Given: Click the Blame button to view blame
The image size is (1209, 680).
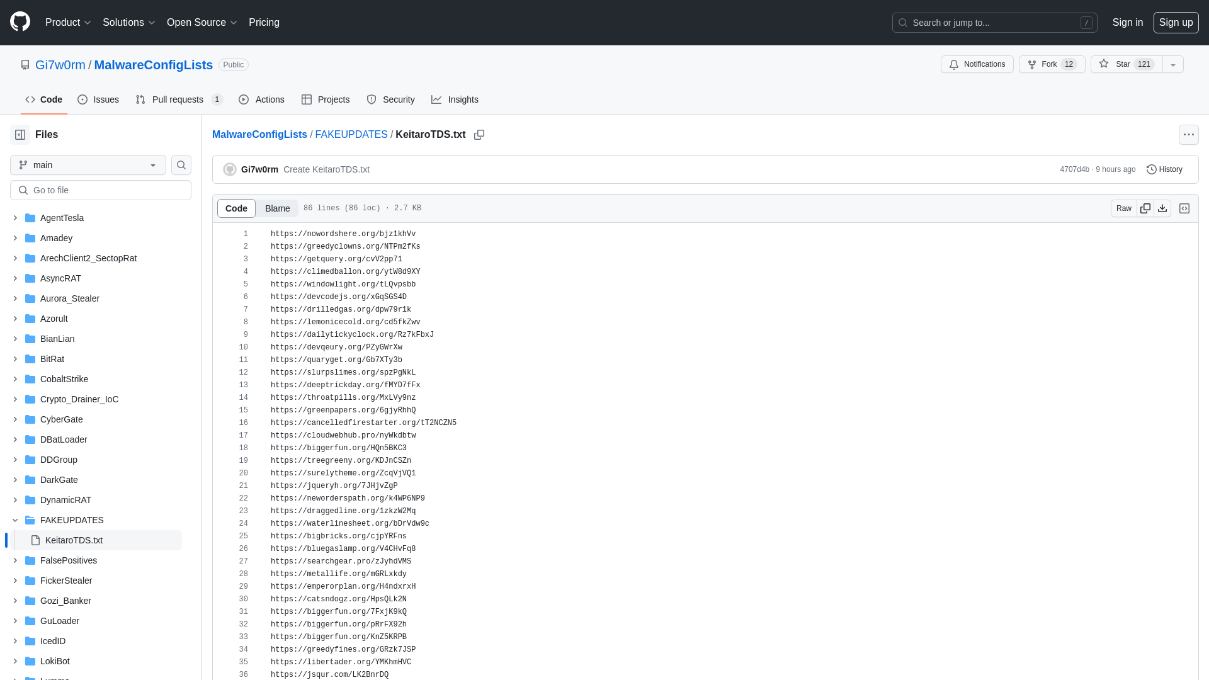Looking at the screenshot, I should coord(277,208).
